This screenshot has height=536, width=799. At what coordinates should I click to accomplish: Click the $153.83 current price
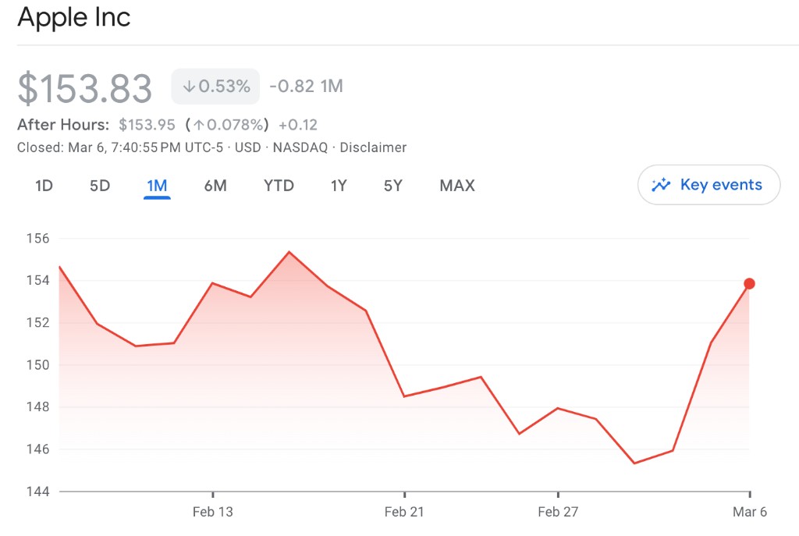pos(85,88)
